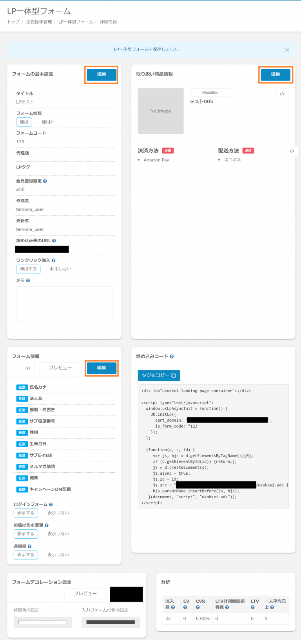Click the 背景色の設定 color swatch
This screenshot has height=640, width=301.
pos(43,622)
